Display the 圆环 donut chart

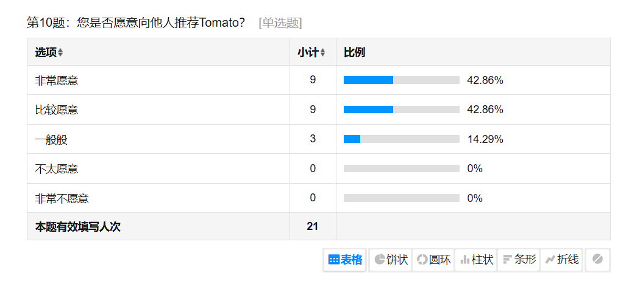point(433,260)
